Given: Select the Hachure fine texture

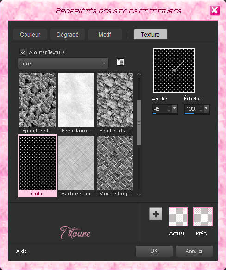Looking at the screenshot, I should [76, 163].
